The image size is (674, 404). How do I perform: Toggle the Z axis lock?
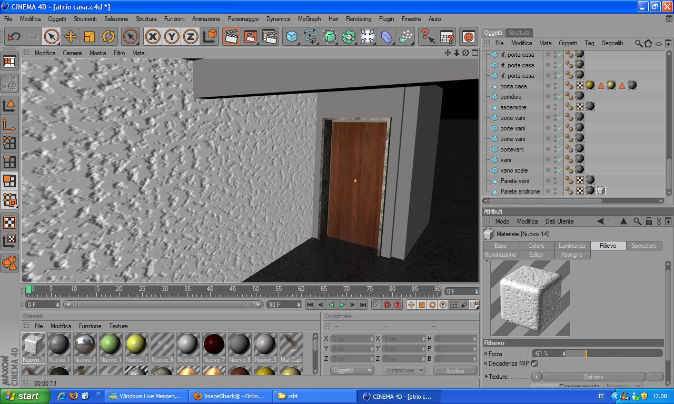pyautogui.click(x=191, y=36)
